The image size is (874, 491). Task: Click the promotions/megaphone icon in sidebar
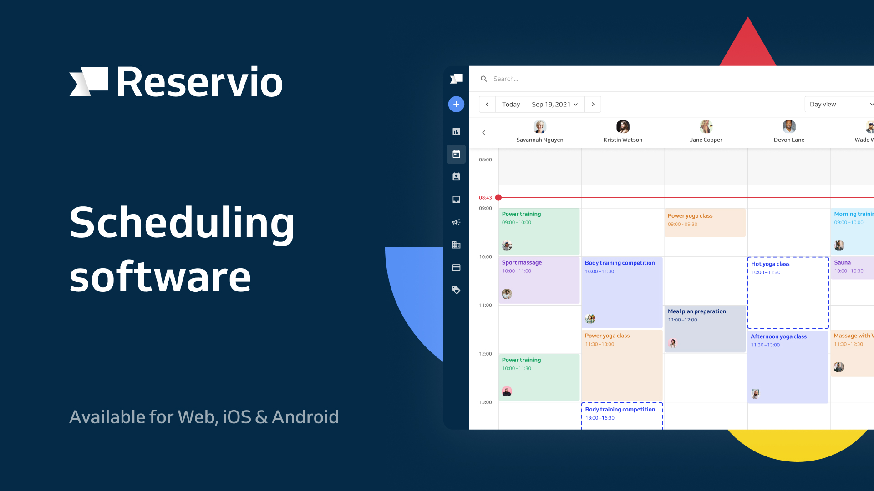point(456,222)
